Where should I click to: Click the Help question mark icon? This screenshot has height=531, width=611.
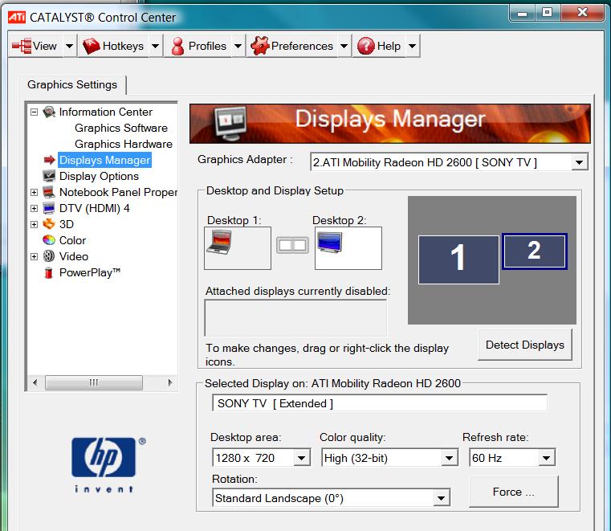pos(366,46)
